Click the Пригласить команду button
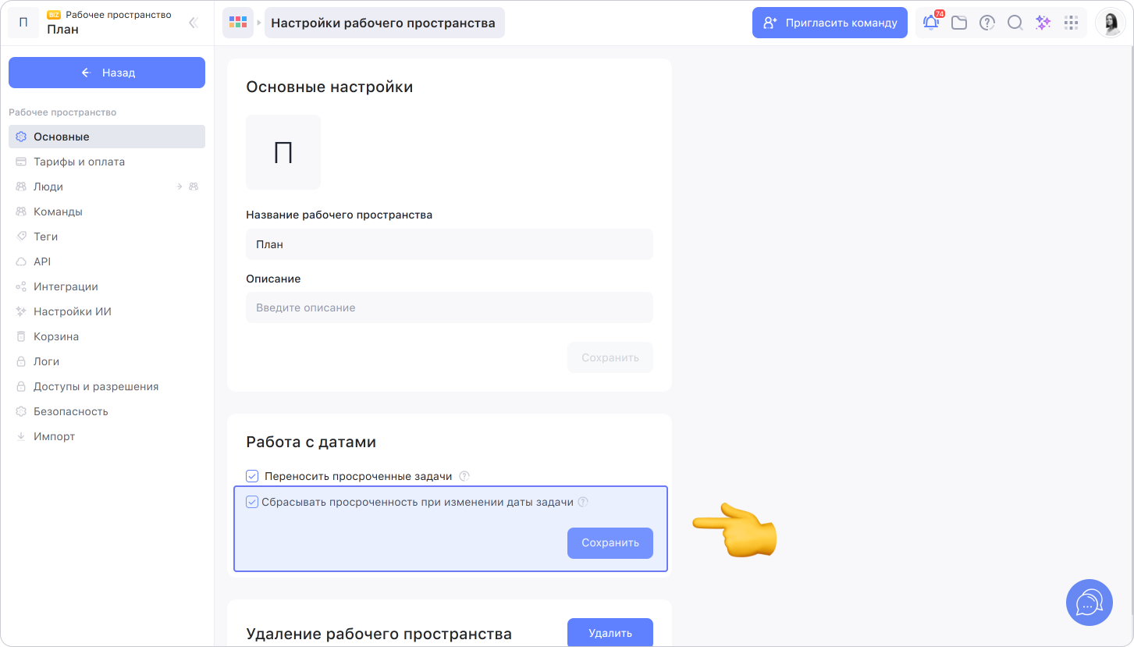 830,23
